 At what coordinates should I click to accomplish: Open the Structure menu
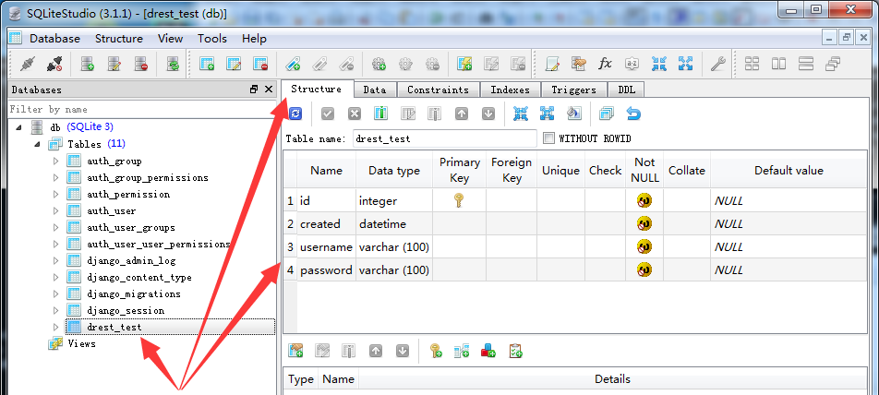tap(119, 39)
